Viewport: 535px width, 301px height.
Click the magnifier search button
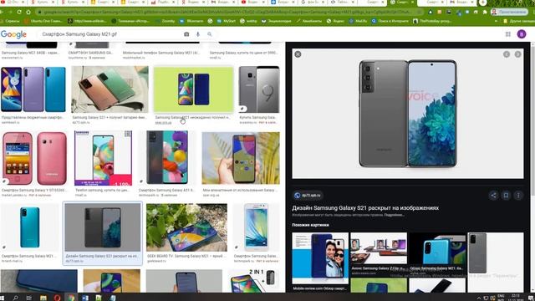click(210, 34)
